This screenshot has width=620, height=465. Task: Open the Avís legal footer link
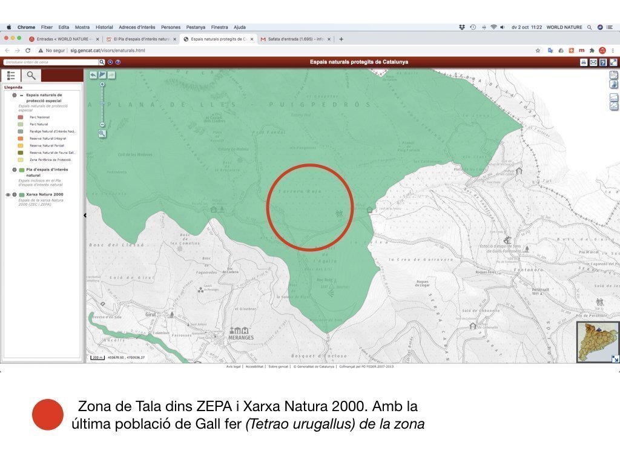coord(233,366)
